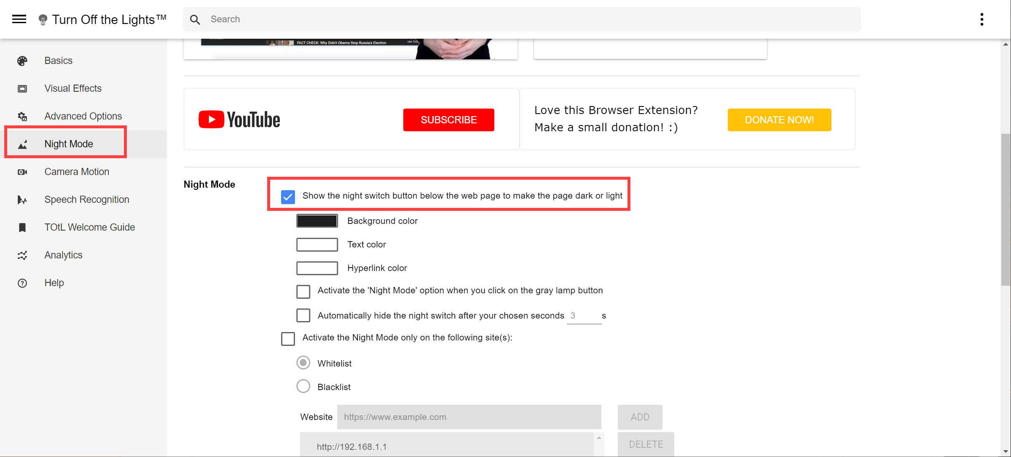Select Blacklist radio button option

[x=303, y=386]
